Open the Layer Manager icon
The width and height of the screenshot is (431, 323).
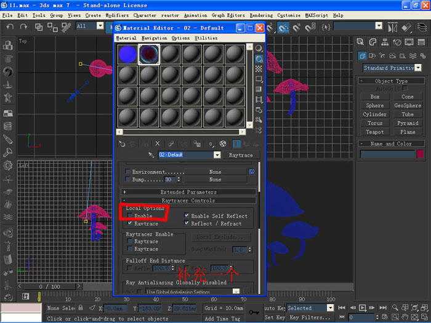click(422, 28)
